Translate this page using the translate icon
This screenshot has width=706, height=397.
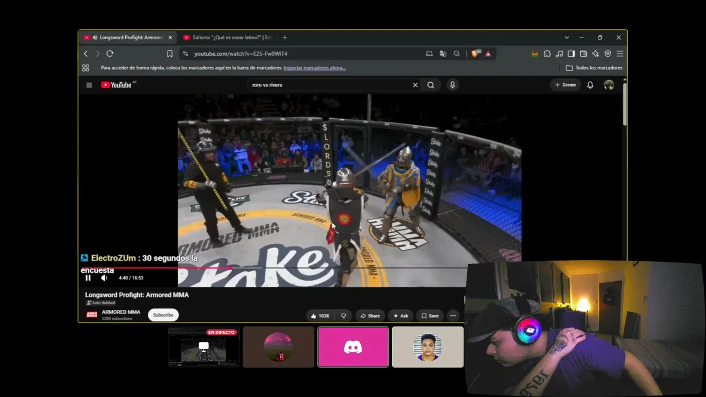[443, 53]
